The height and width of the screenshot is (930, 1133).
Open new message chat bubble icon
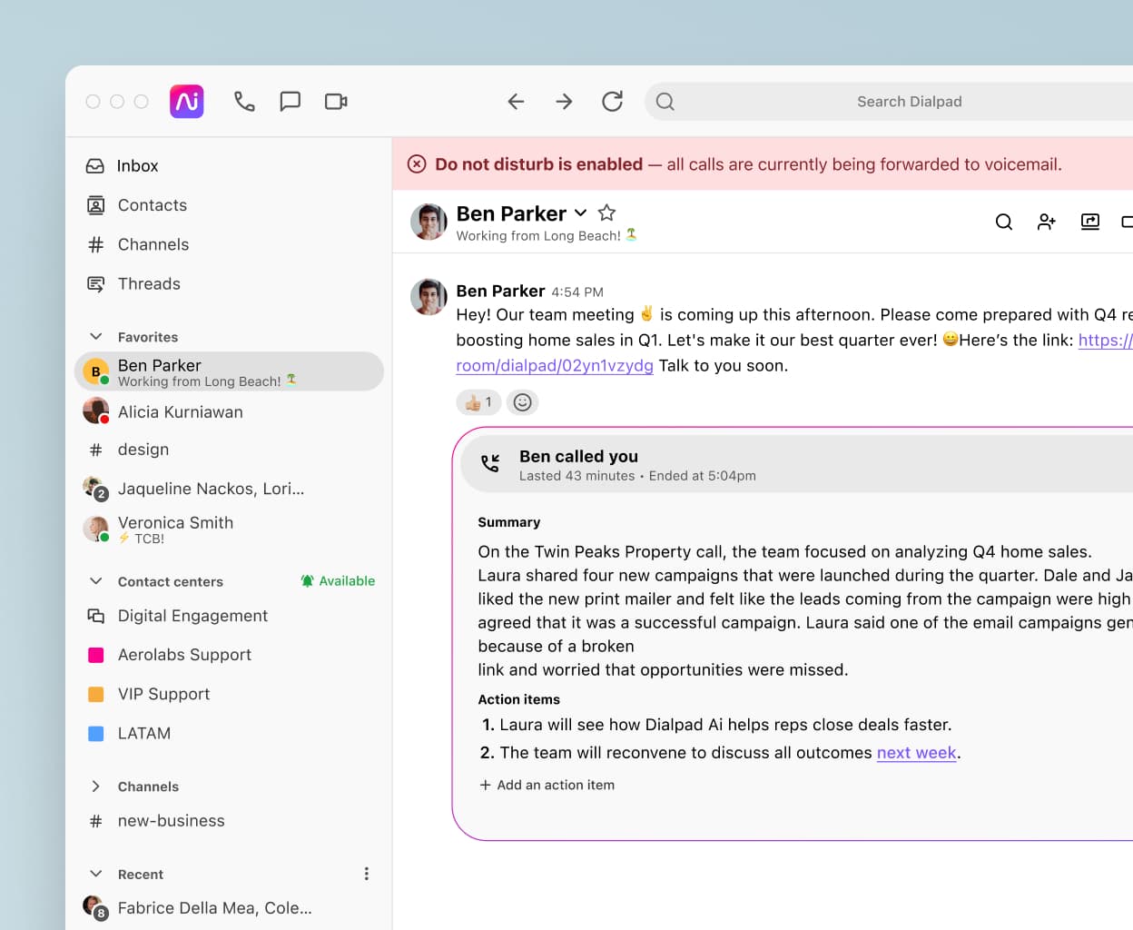291,102
